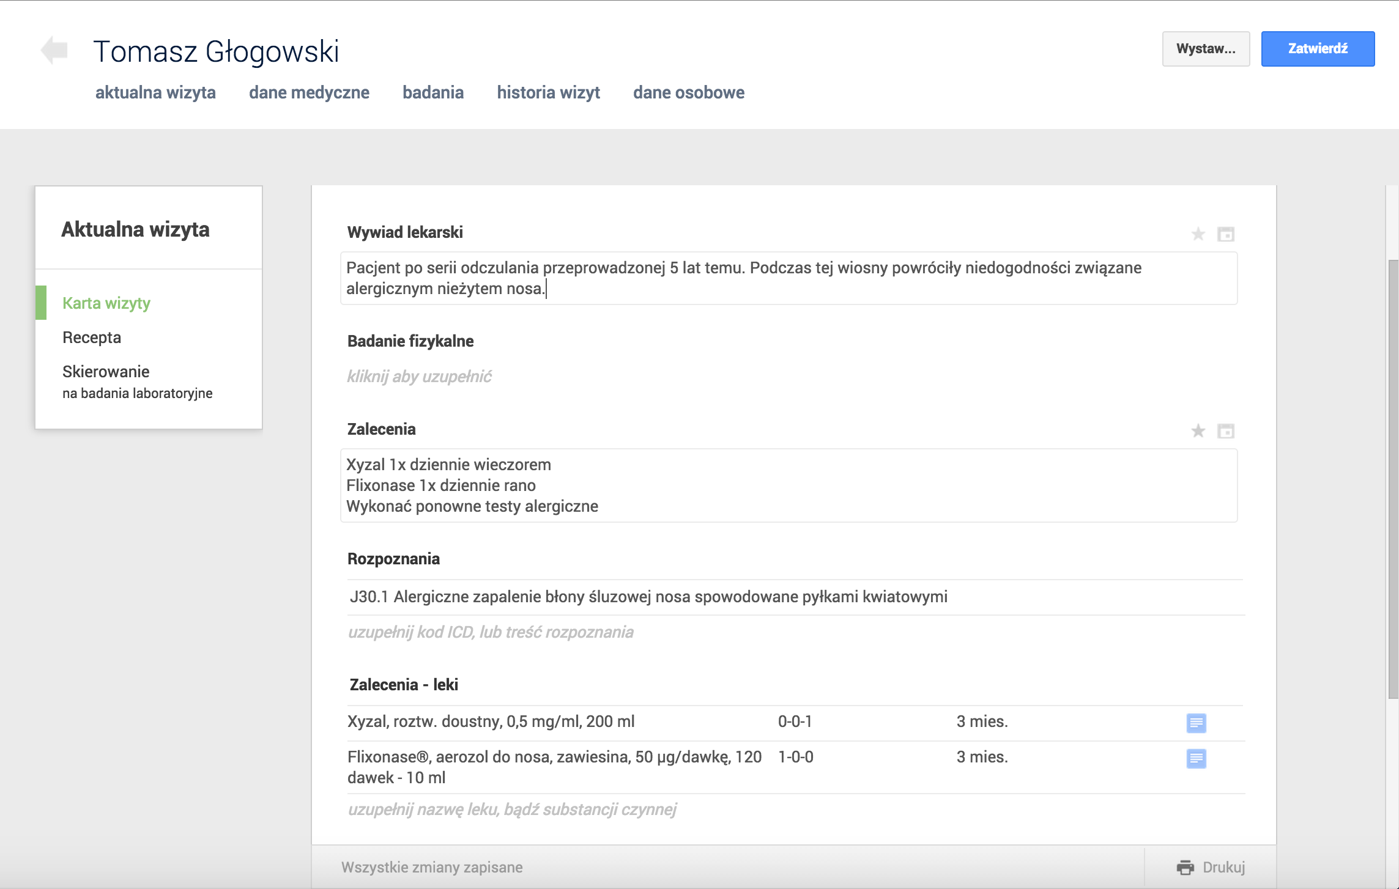This screenshot has height=889, width=1399.
Task: Click the medication name input field
Action: pyautogui.click(x=512, y=810)
